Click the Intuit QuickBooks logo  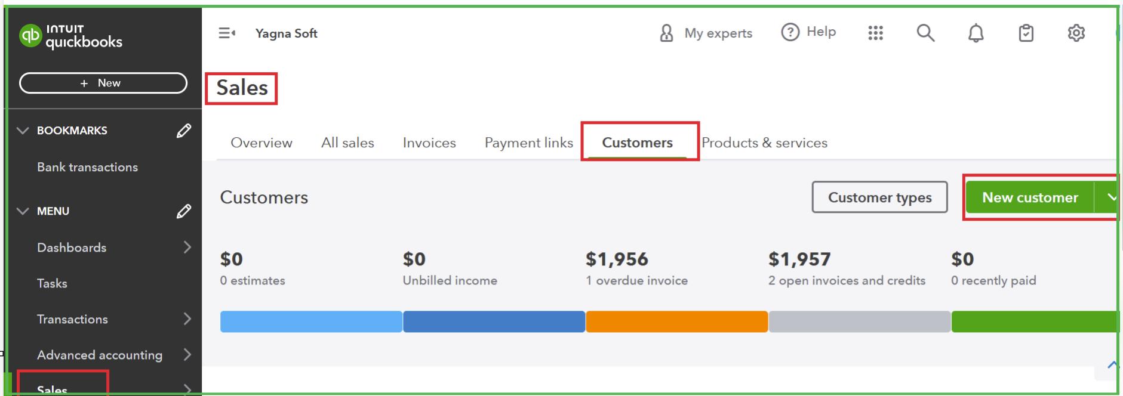(70, 36)
